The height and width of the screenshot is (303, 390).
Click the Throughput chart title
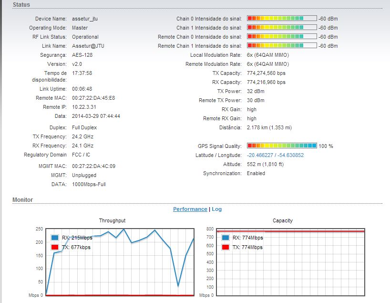pyautogui.click(x=112, y=220)
